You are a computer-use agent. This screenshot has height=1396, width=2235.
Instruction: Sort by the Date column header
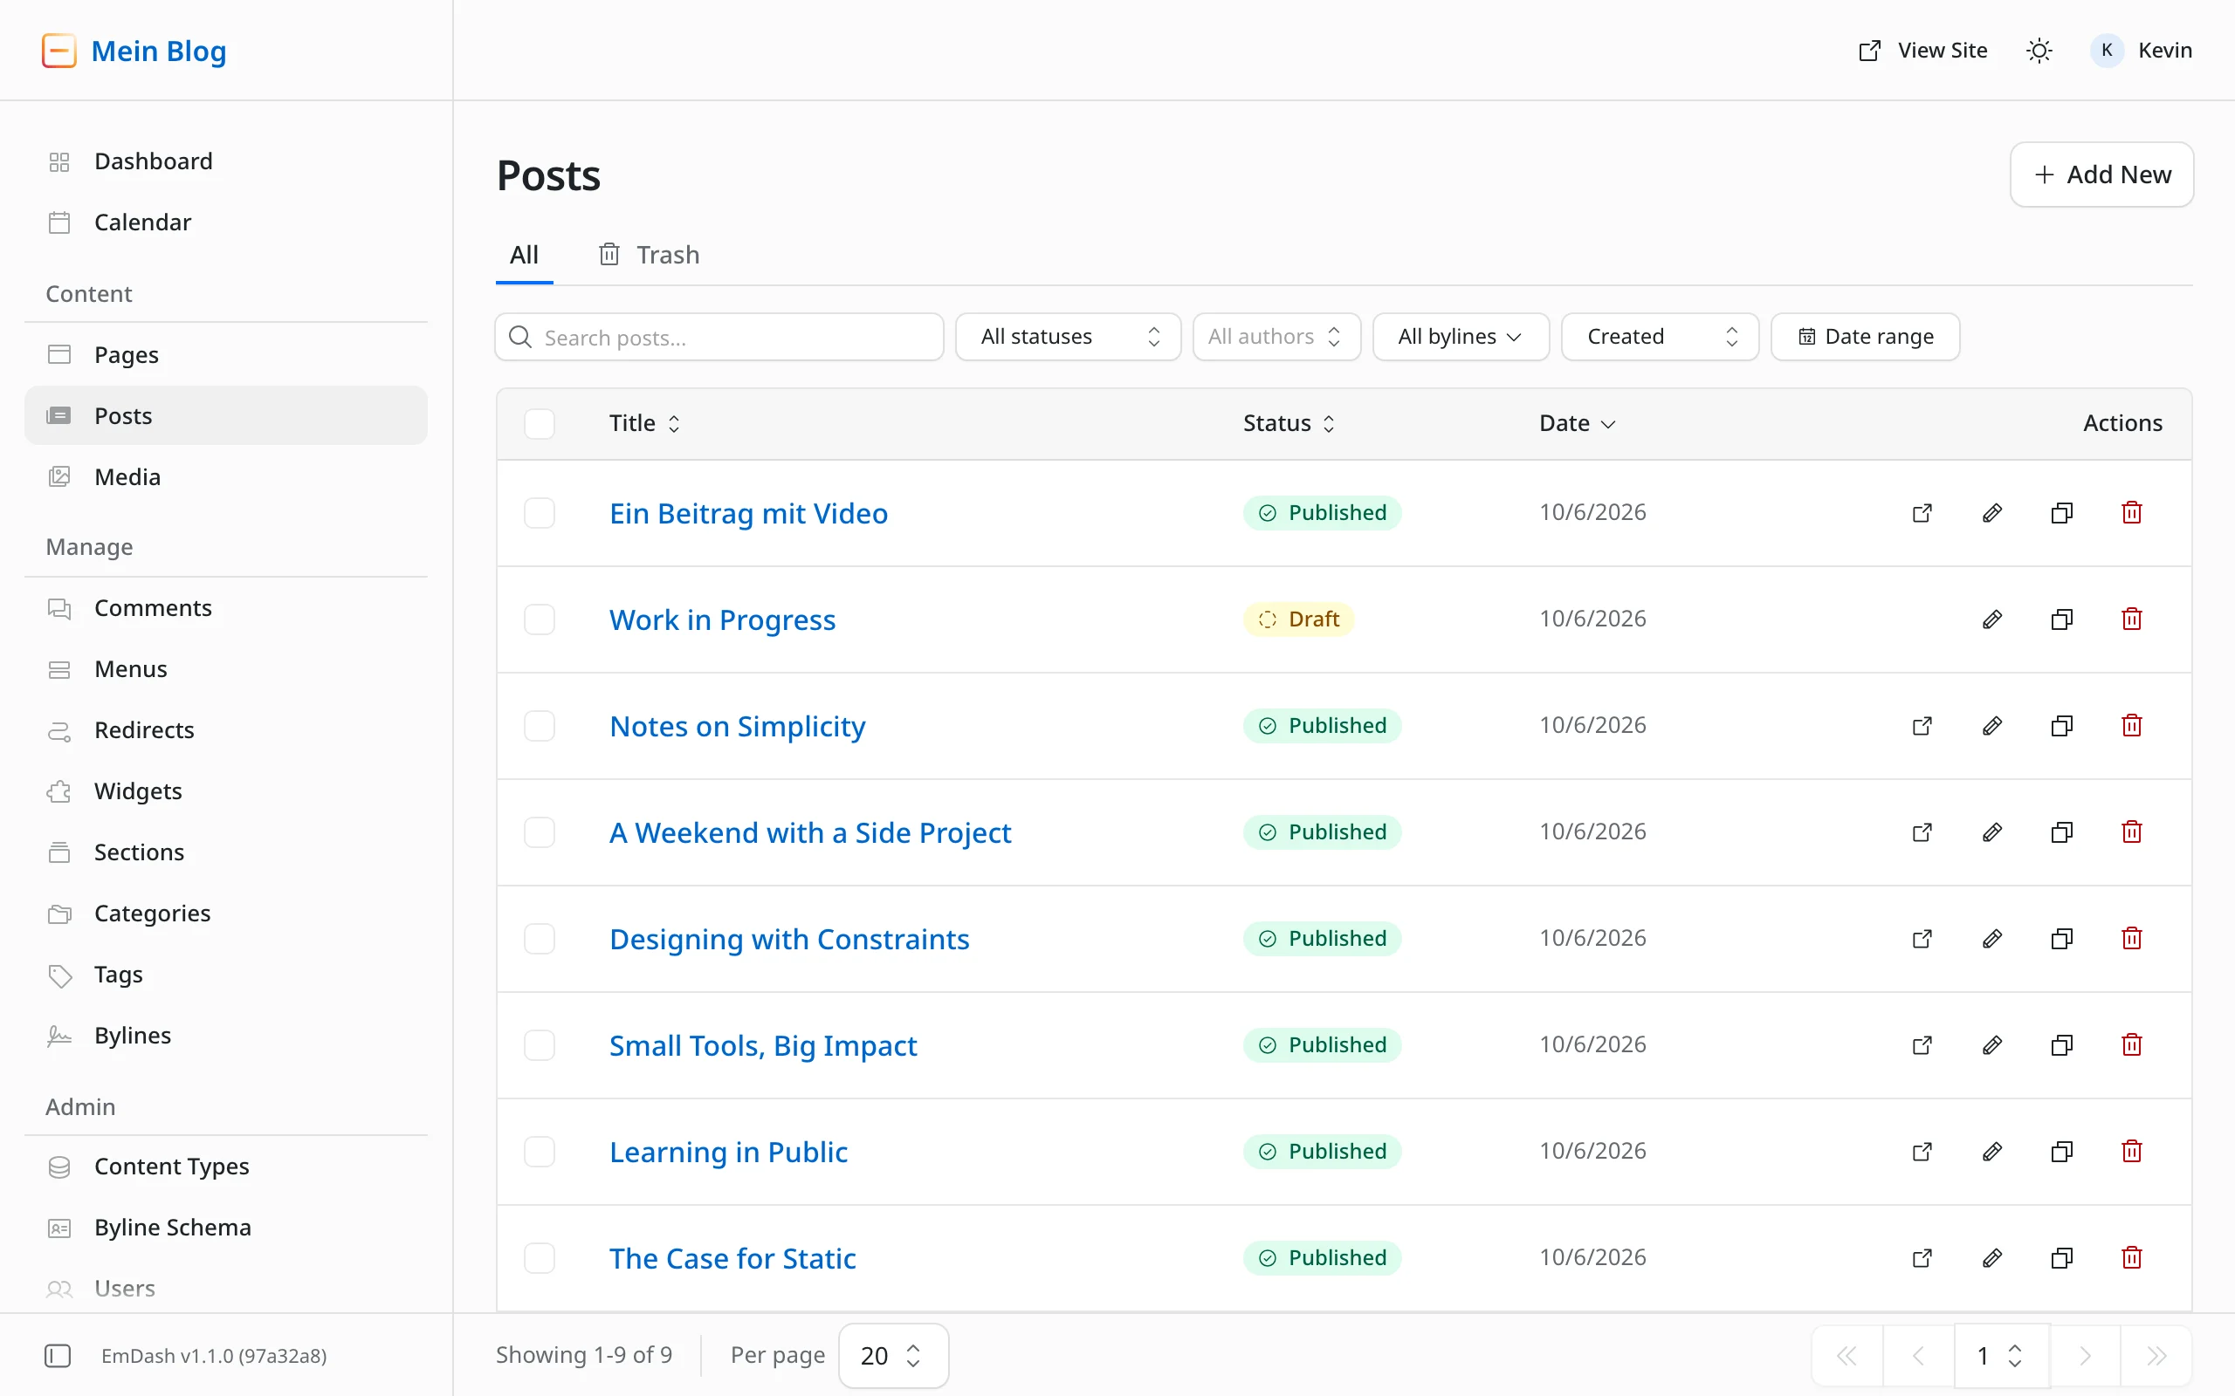(1577, 424)
